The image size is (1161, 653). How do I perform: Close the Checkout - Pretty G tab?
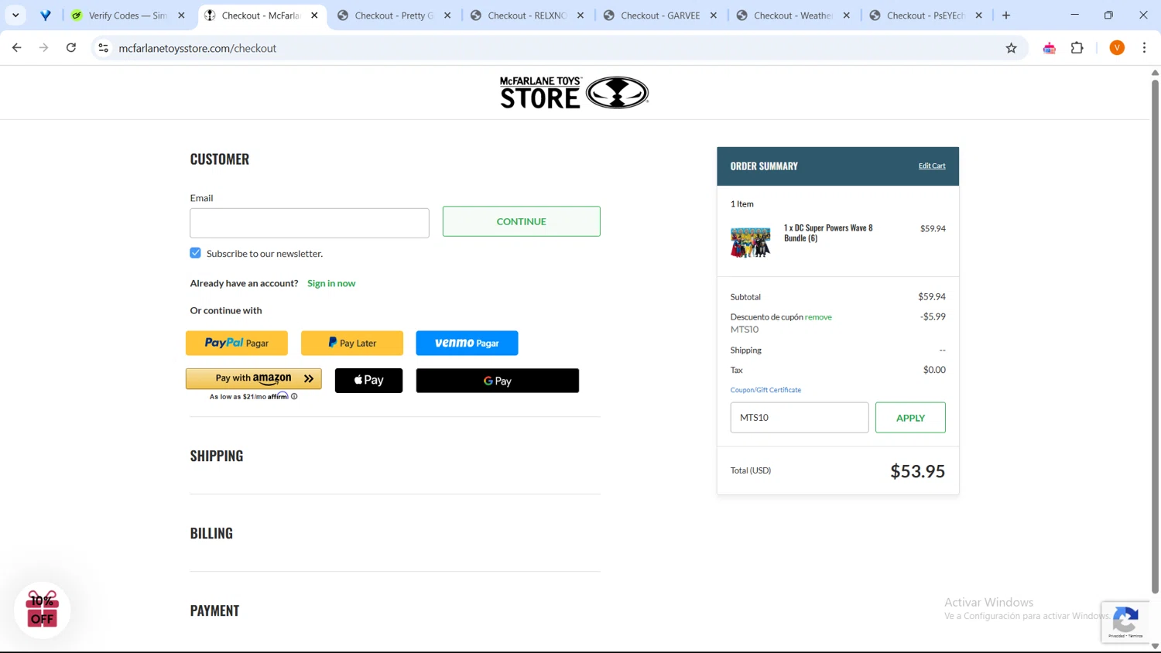(x=447, y=15)
